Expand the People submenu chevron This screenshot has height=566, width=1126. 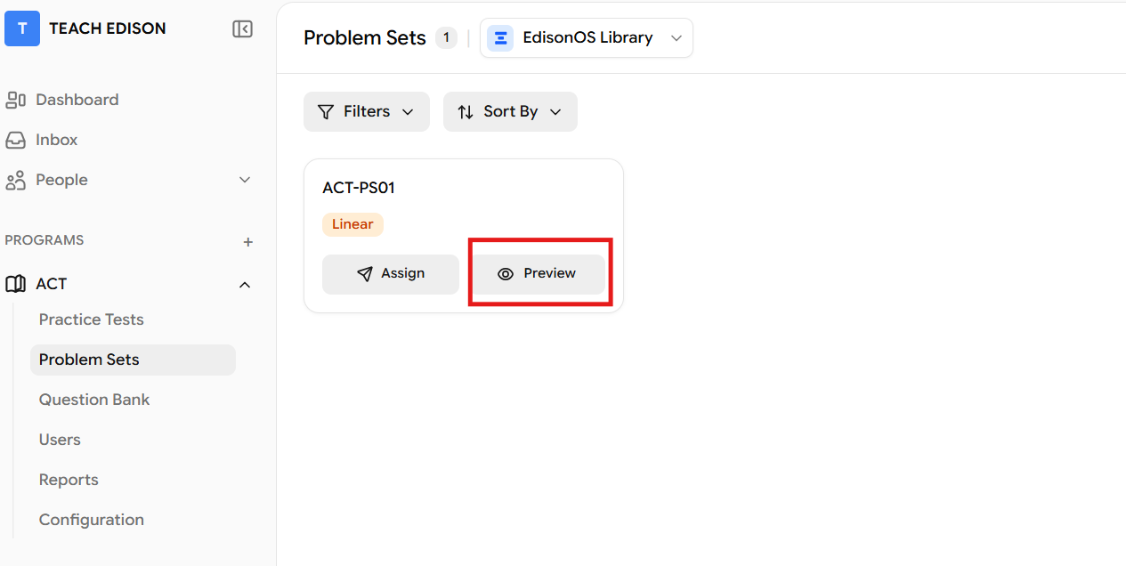point(246,181)
